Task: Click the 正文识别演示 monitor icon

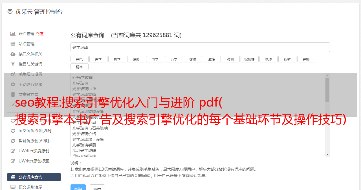Action: [x=13, y=187]
